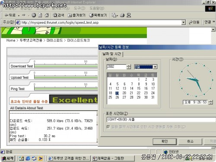216x162 pixels.
Task: Click the year field showing 2002
Action: (117, 67)
